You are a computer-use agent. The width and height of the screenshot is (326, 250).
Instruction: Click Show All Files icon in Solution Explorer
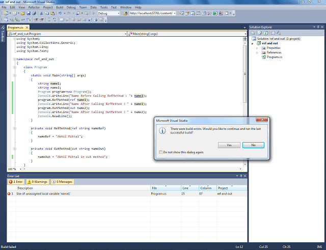259,33
